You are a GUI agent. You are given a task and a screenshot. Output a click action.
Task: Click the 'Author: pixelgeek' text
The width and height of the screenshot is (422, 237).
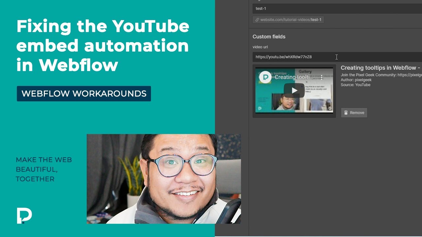point(356,80)
